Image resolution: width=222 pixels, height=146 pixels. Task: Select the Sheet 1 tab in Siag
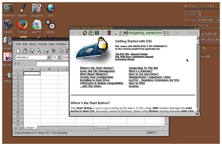click(30, 128)
